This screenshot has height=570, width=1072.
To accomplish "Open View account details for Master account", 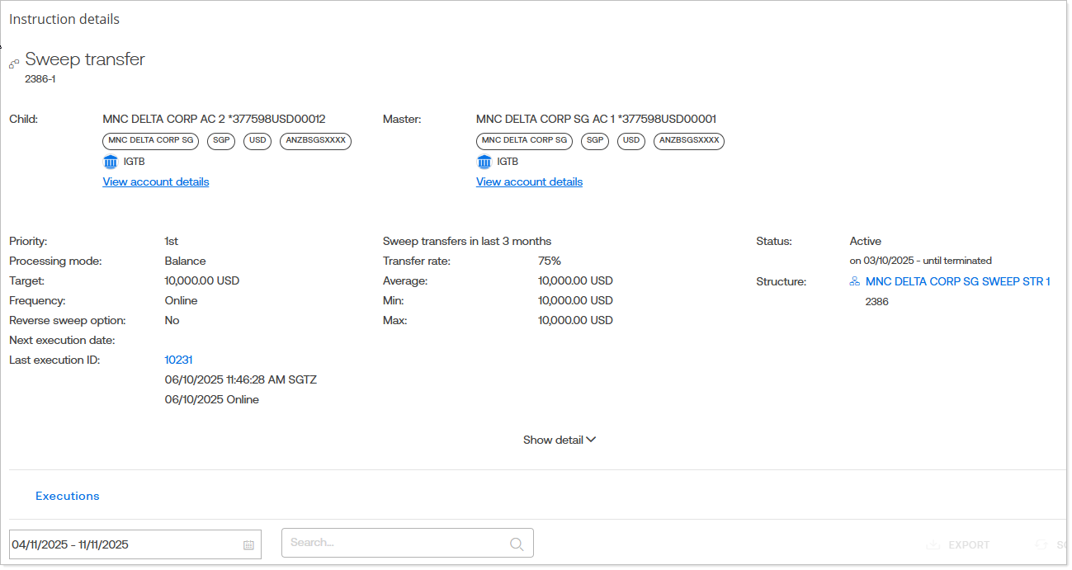I will click(x=529, y=182).
